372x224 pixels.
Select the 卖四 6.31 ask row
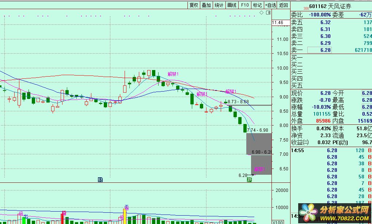[x=331, y=29]
